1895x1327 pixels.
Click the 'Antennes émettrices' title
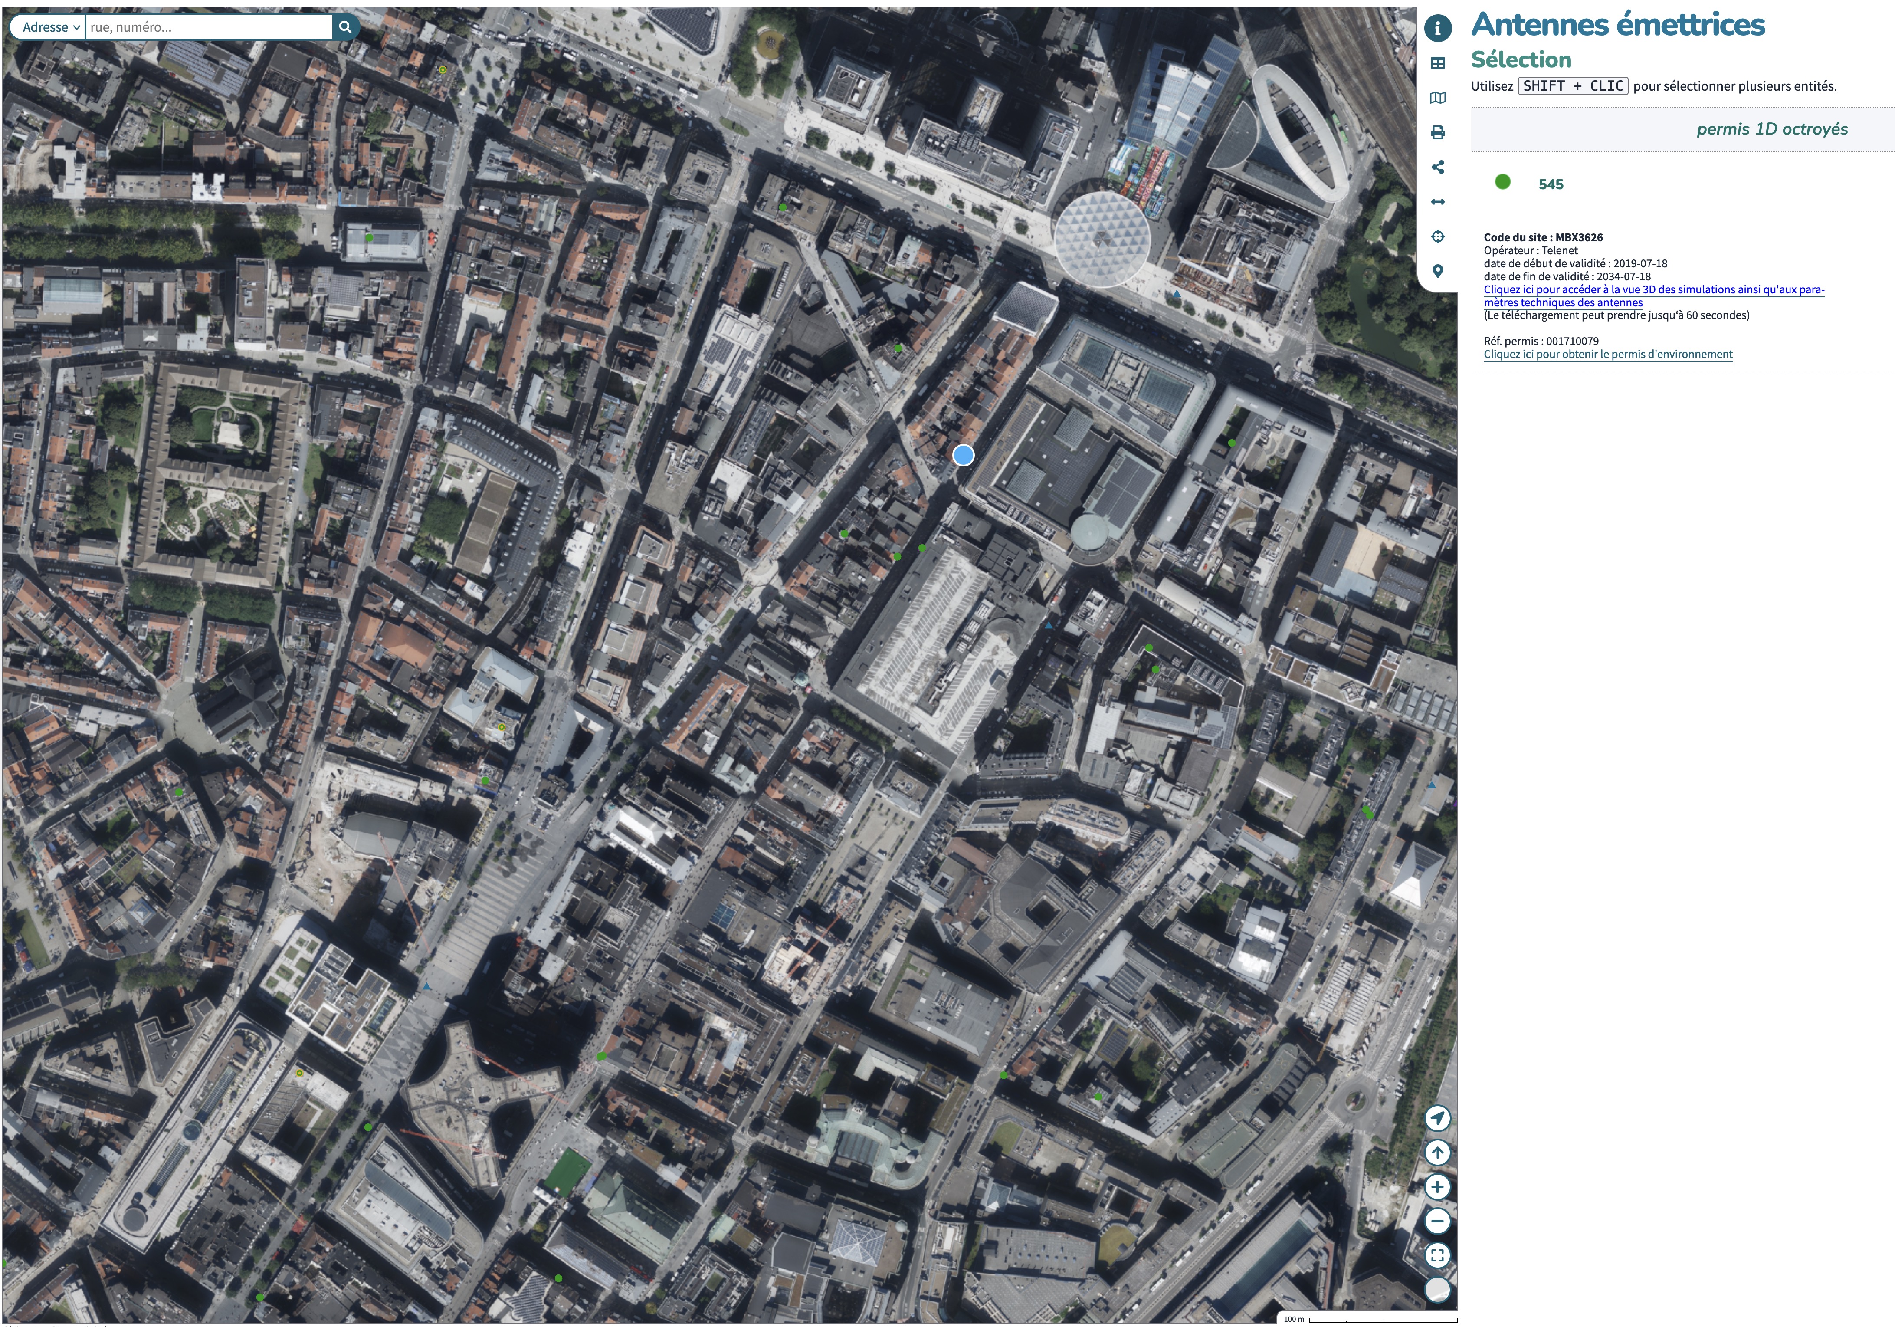pos(1618,24)
